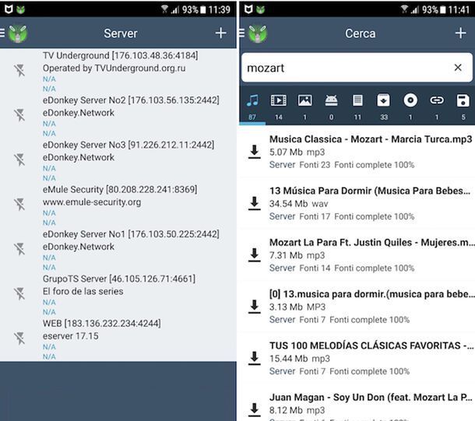The width and height of the screenshot is (475, 421).
Task: Tap 'eserver 17.15' description
Action: pos(70,336)
